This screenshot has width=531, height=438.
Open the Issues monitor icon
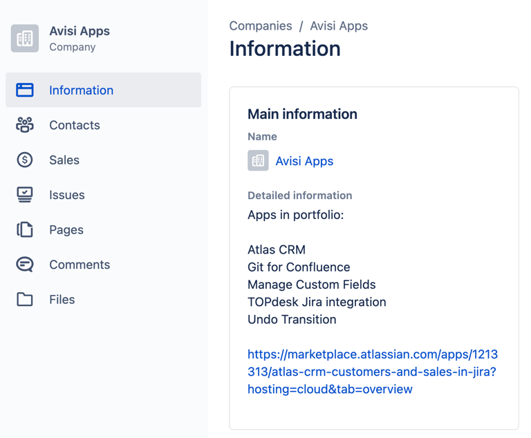click(x=25, y=195)
